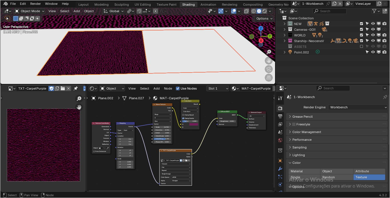The width and height of the screenshot is (390, 198).
Task: Open the Slot 1 material slot dropdown
Action: tap(218, 88)
